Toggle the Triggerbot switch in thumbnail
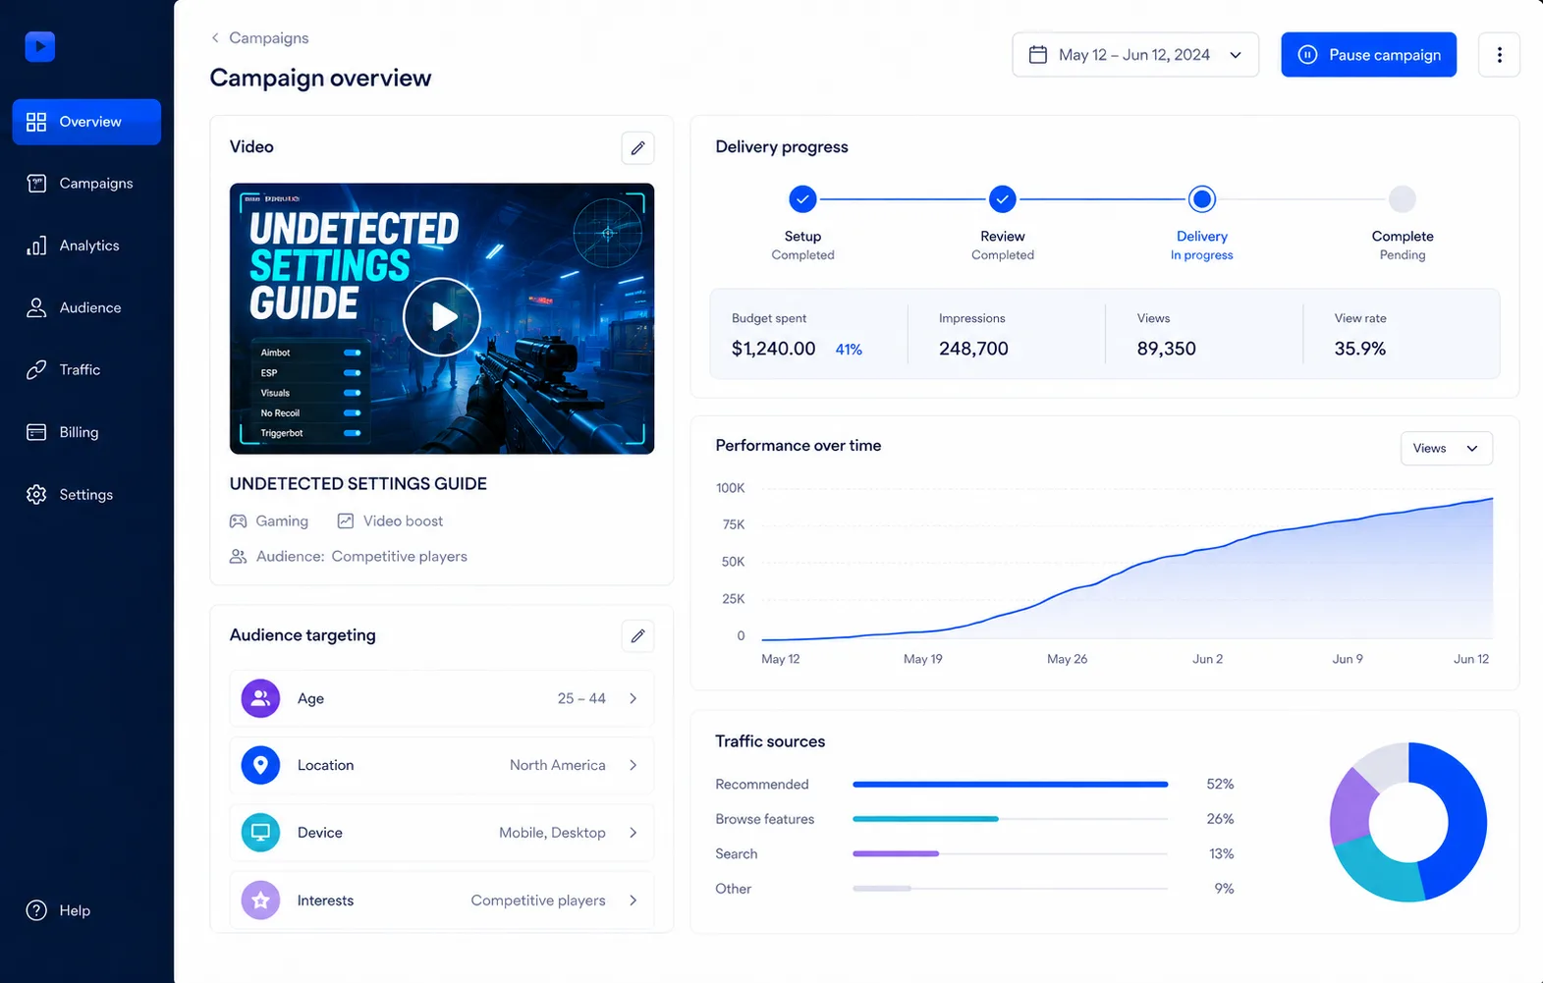Screen dimensions: 1543x983 coord(352,433)
